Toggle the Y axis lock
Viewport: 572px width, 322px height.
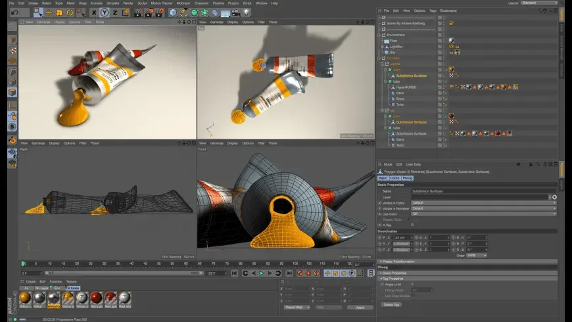pyautogui.click(x=105, y=12)
